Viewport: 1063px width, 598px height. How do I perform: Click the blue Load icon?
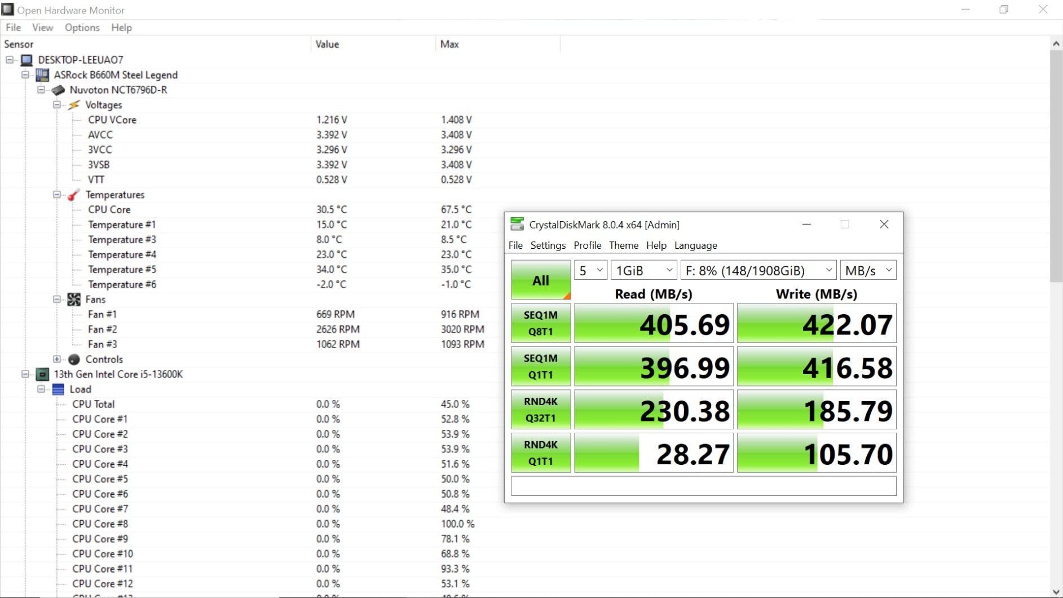point(58,389)
